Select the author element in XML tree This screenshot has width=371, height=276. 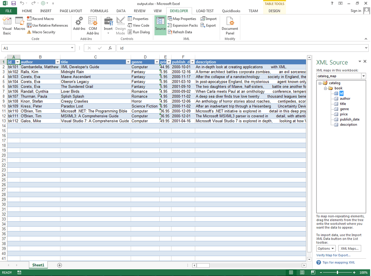[x=345, y=98]
